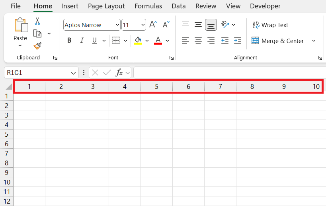Image resolution: width=326 pixels, height=206 pixels.
Task: Expand the Paste options arrow
Action: click(20, 45)
